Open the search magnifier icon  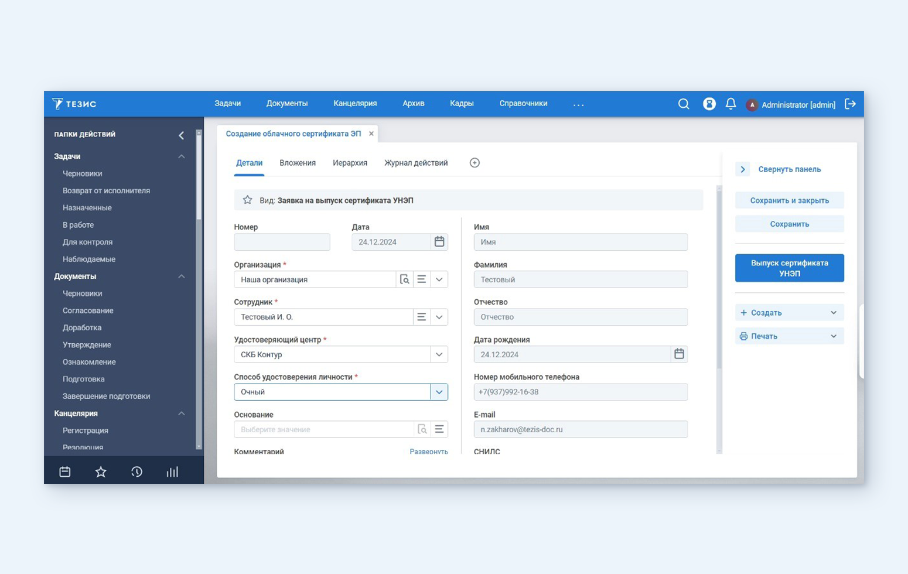[684, 104]
